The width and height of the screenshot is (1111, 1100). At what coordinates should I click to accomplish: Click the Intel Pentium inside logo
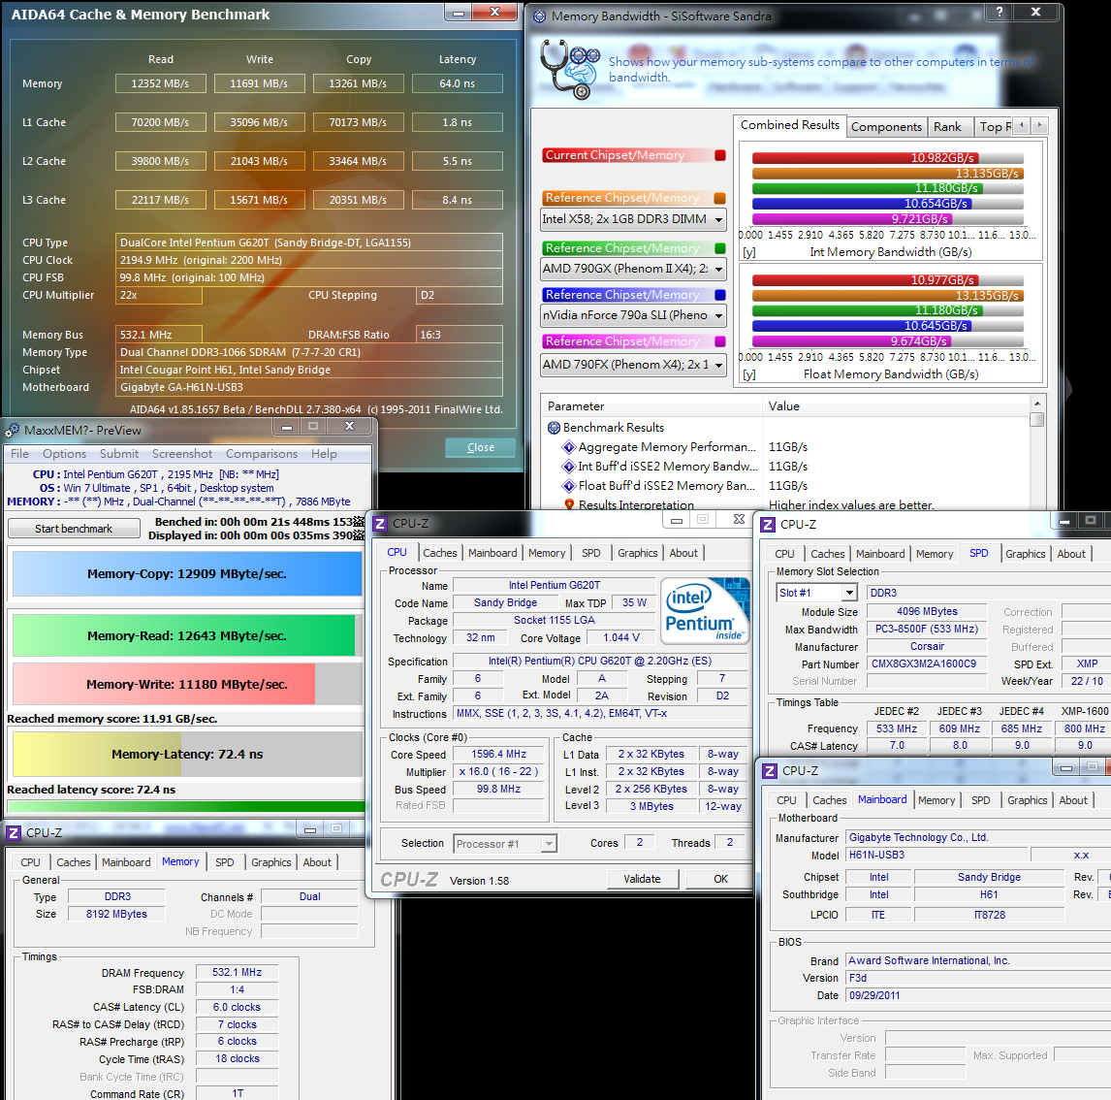[x=705, y=610]
